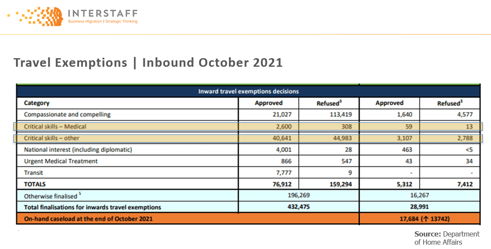Click the Urgent Medical Treatment row label
Image resolution: width=491 pixels, height=249 pixels.
tap(61, 161)
